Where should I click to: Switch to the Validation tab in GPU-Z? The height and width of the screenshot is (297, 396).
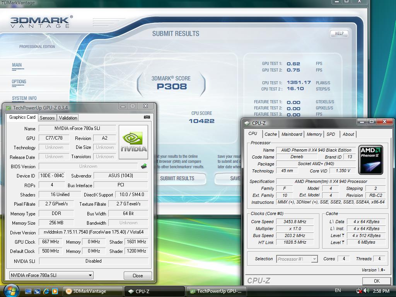(x=68, y=118)
